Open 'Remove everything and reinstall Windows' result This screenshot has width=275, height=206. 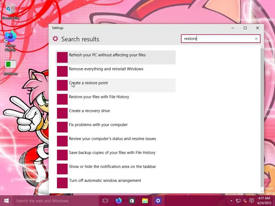tap(115, 71)
